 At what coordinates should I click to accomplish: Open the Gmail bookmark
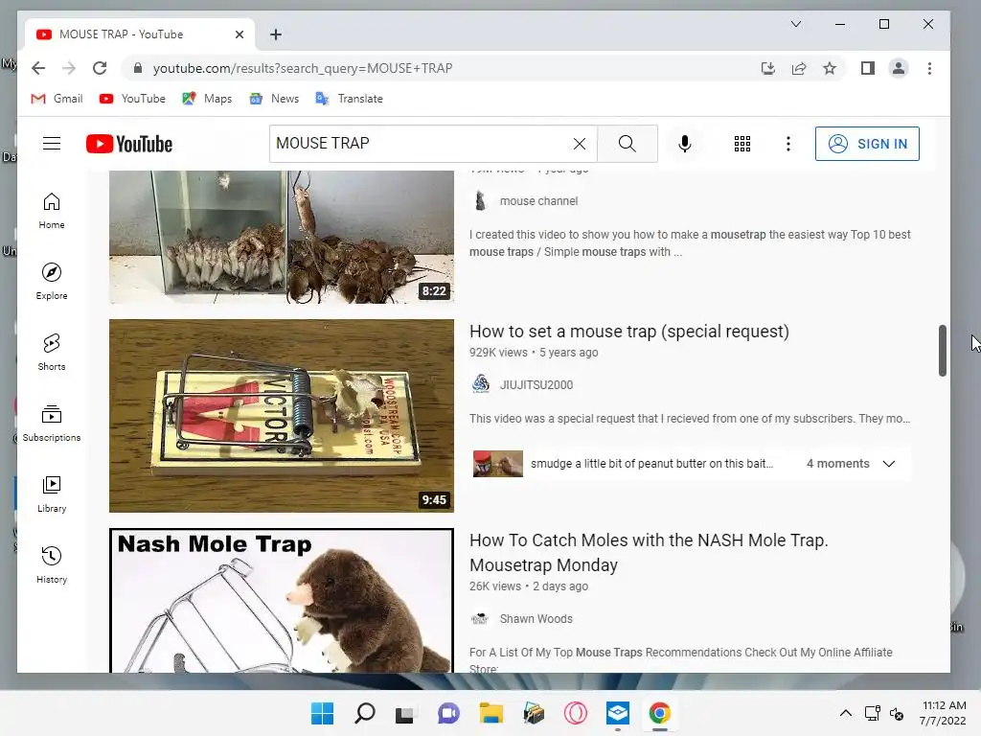coord(57,99)
